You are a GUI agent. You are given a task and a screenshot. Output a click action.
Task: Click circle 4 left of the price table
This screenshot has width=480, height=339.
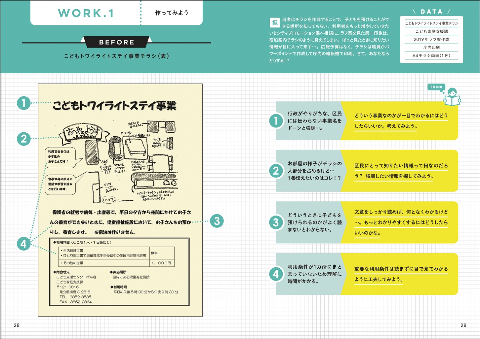pos(23,244)
